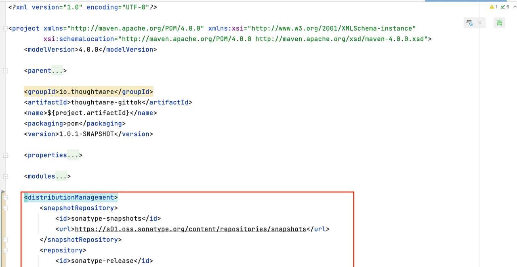The image size is (517, 267).
Task: Open the sonatype snapshots repository URL
Action: 191,229
